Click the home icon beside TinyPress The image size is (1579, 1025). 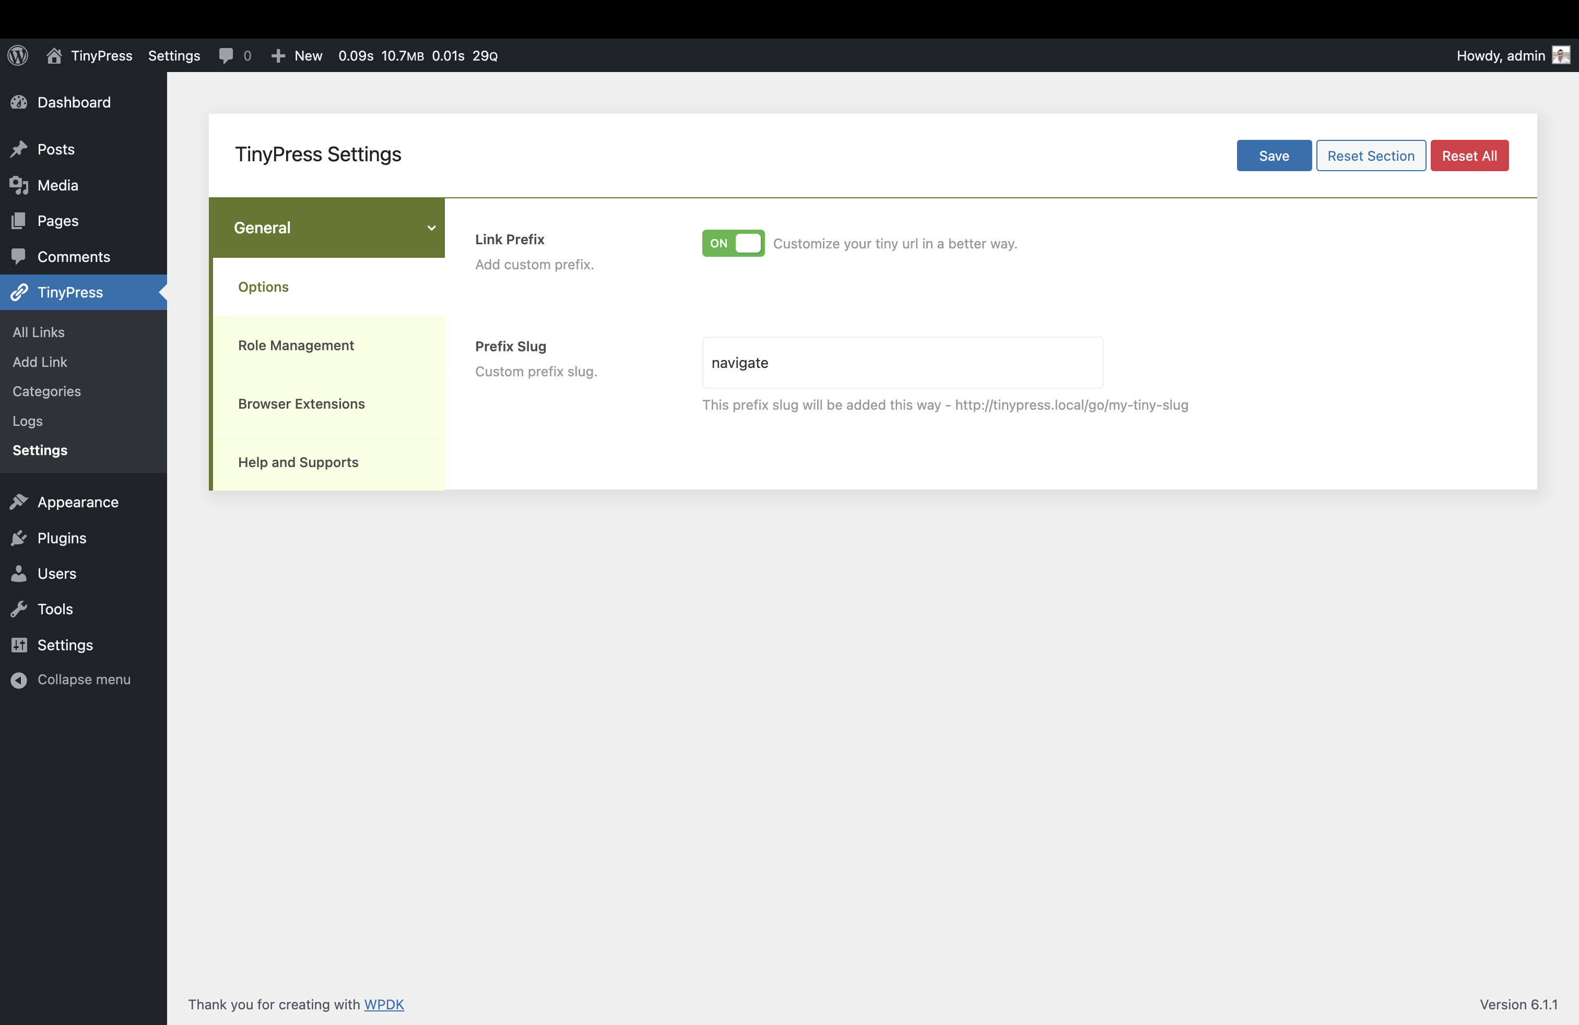54,56
